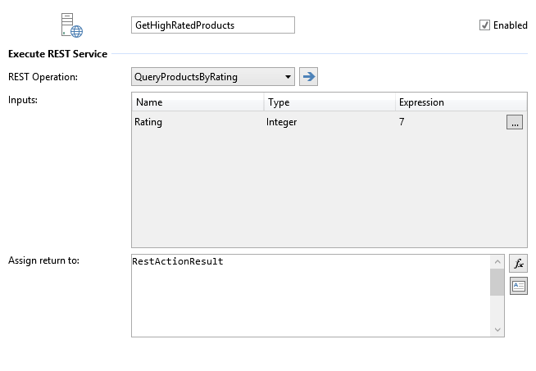The height and width of the screenshot is (371, 536).
Task: Click the scroll up arrow in return box
Action: (497, 262)
